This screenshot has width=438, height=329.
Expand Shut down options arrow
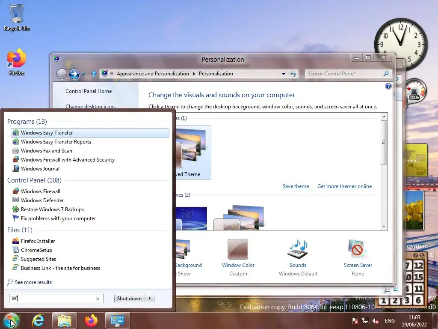[150, 299]
